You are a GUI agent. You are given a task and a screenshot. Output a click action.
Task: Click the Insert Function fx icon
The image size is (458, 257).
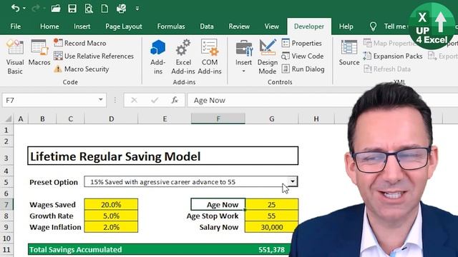(175, 100)
